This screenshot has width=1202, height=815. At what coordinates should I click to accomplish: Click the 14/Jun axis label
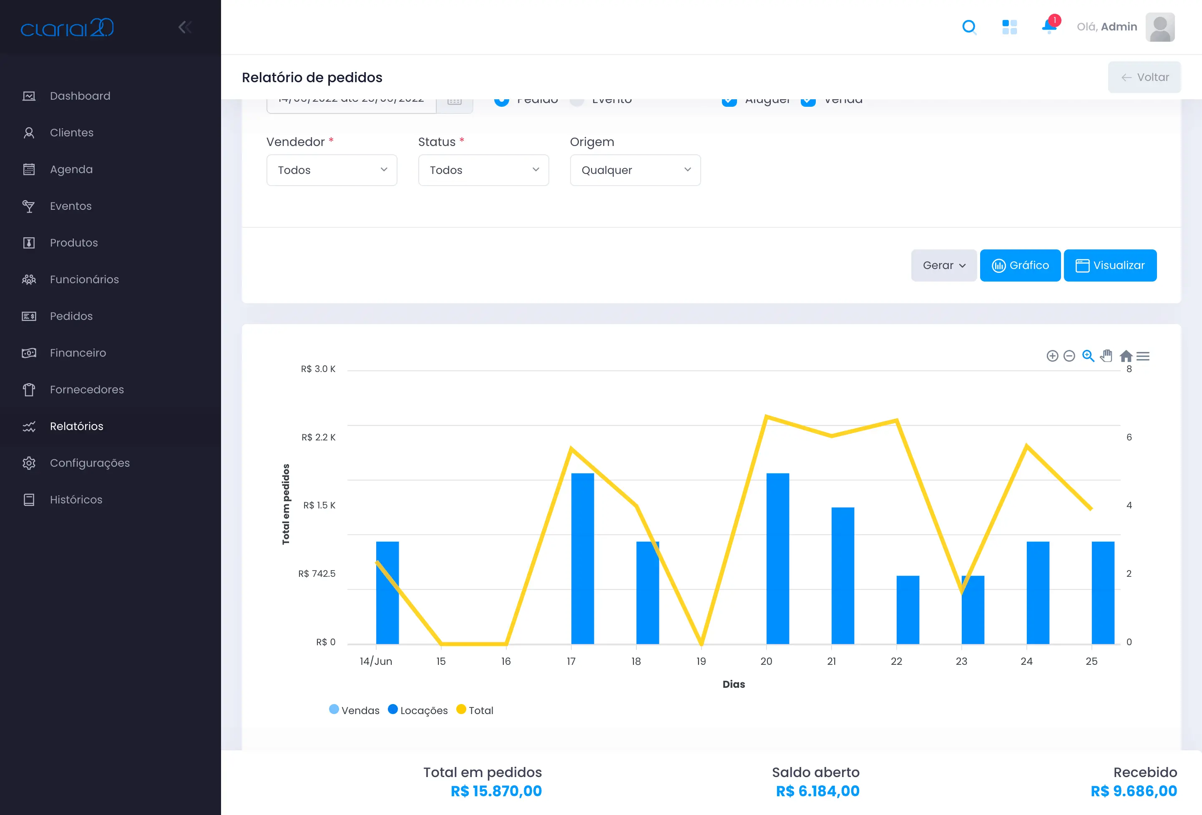376,662
